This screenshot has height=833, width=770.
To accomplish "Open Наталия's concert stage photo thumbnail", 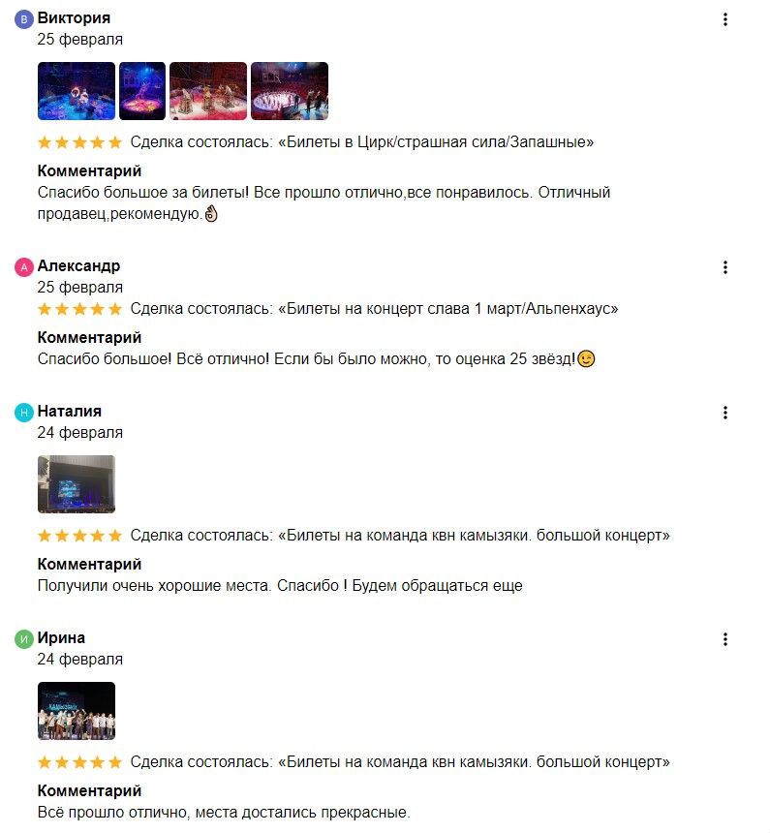I will tap(77, 484).
